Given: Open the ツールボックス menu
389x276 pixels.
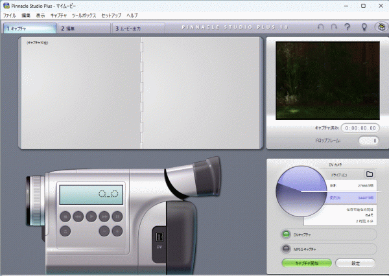Looking at the screenshot, I should tap(84, 16).
